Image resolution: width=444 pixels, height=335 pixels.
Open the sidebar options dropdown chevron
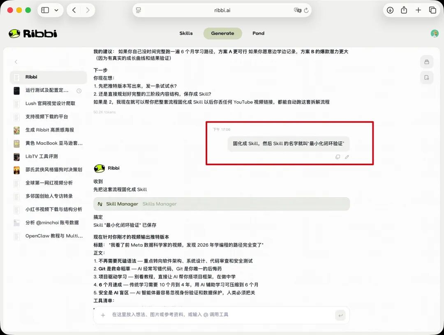tap(56, 10)
